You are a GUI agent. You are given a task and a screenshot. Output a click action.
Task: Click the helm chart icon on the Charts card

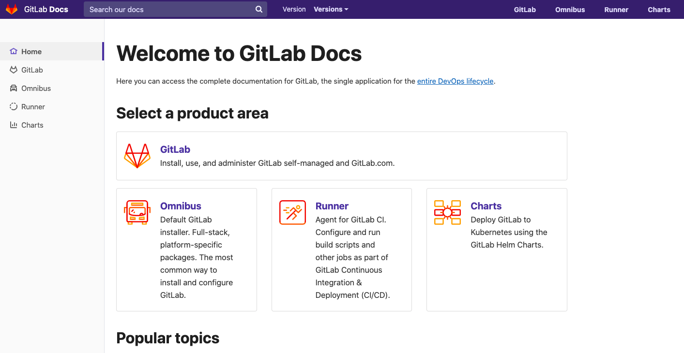(x=447, y=212)
